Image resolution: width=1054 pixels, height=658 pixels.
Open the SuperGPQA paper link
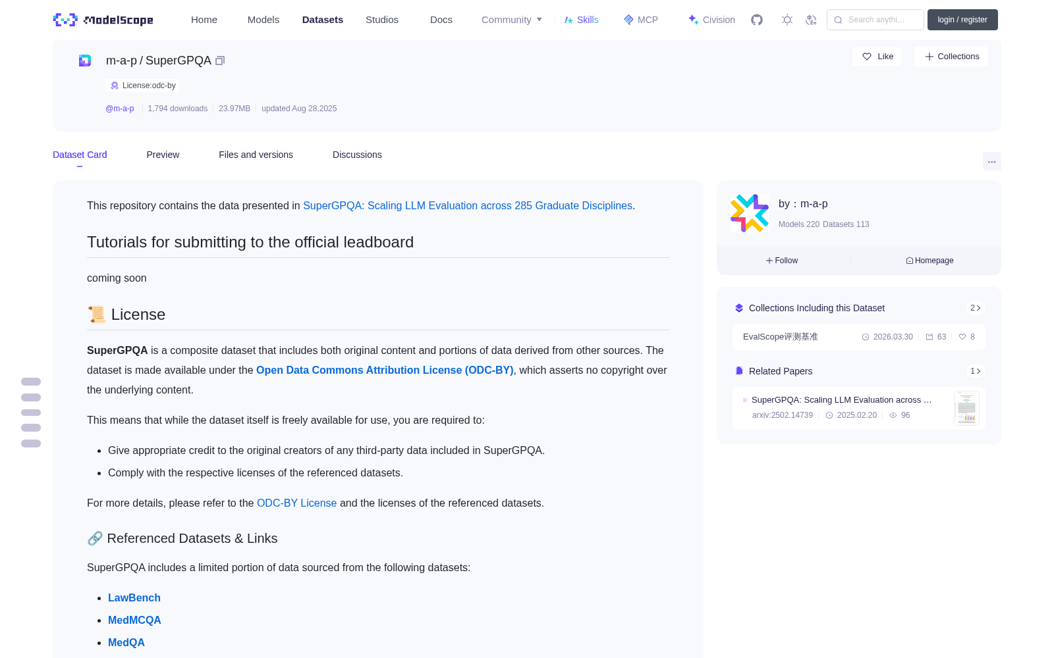click(x=468, y=205)
